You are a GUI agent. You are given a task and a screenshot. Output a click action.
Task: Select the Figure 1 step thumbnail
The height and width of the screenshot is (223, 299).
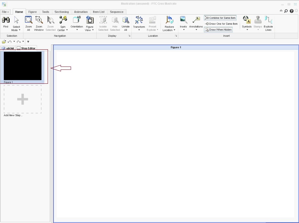(x=22, y=66)
